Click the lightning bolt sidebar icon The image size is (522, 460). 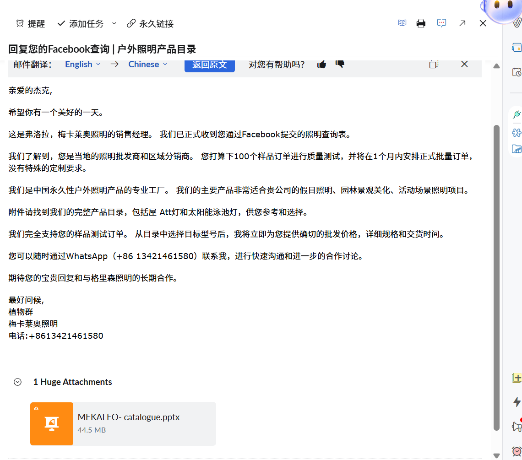click(517, 402)
